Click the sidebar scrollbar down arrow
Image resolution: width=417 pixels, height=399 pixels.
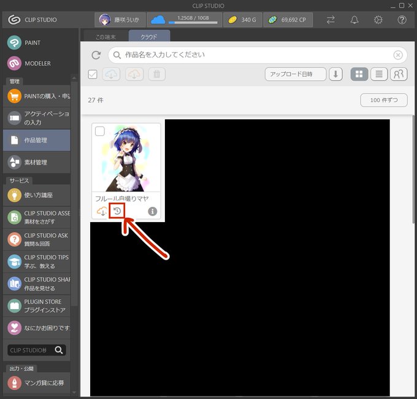pyautogui.click(x=74, y=392)
